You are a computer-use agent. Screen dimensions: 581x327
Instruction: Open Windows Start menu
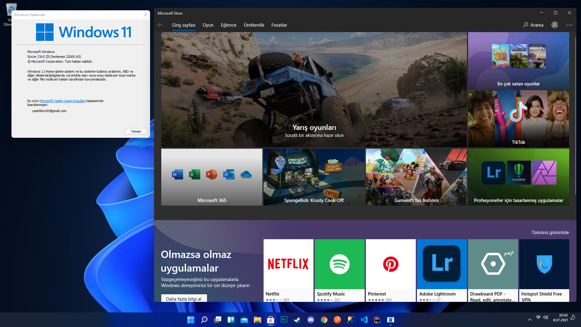(191, 320)
